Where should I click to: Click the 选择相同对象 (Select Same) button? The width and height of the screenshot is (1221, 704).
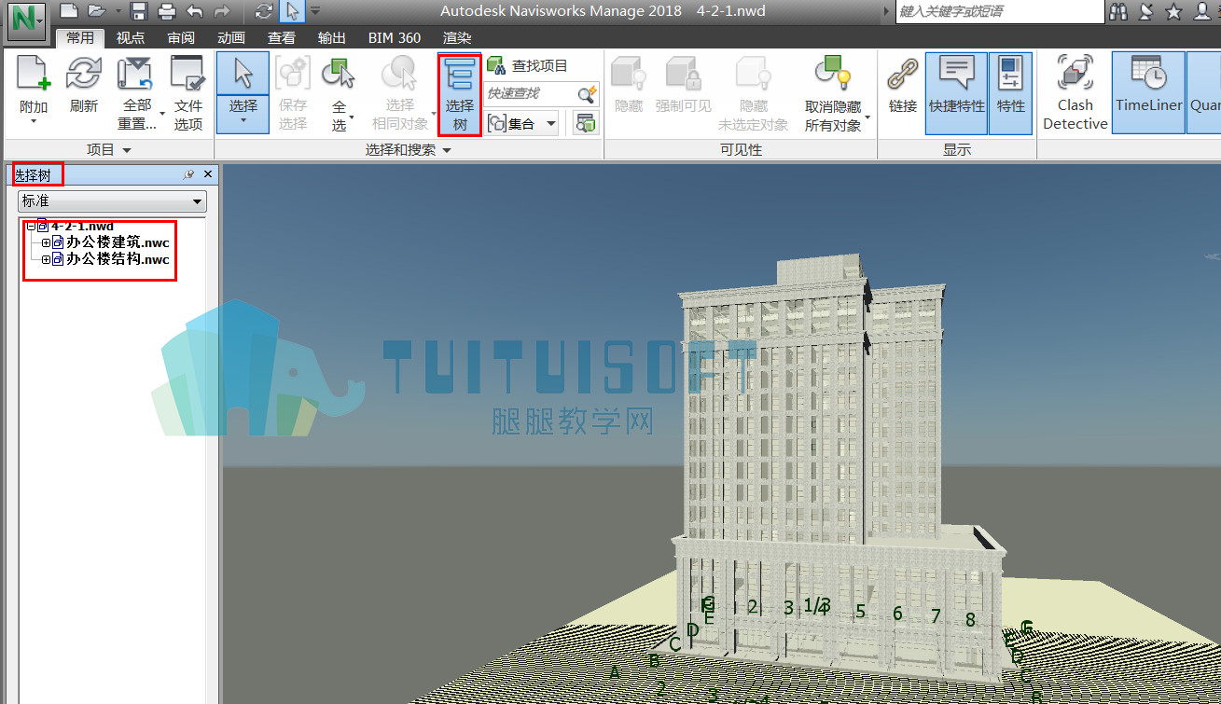[401, 93]
